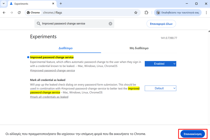Maximize the Chrome window

[x=196, y=4]
